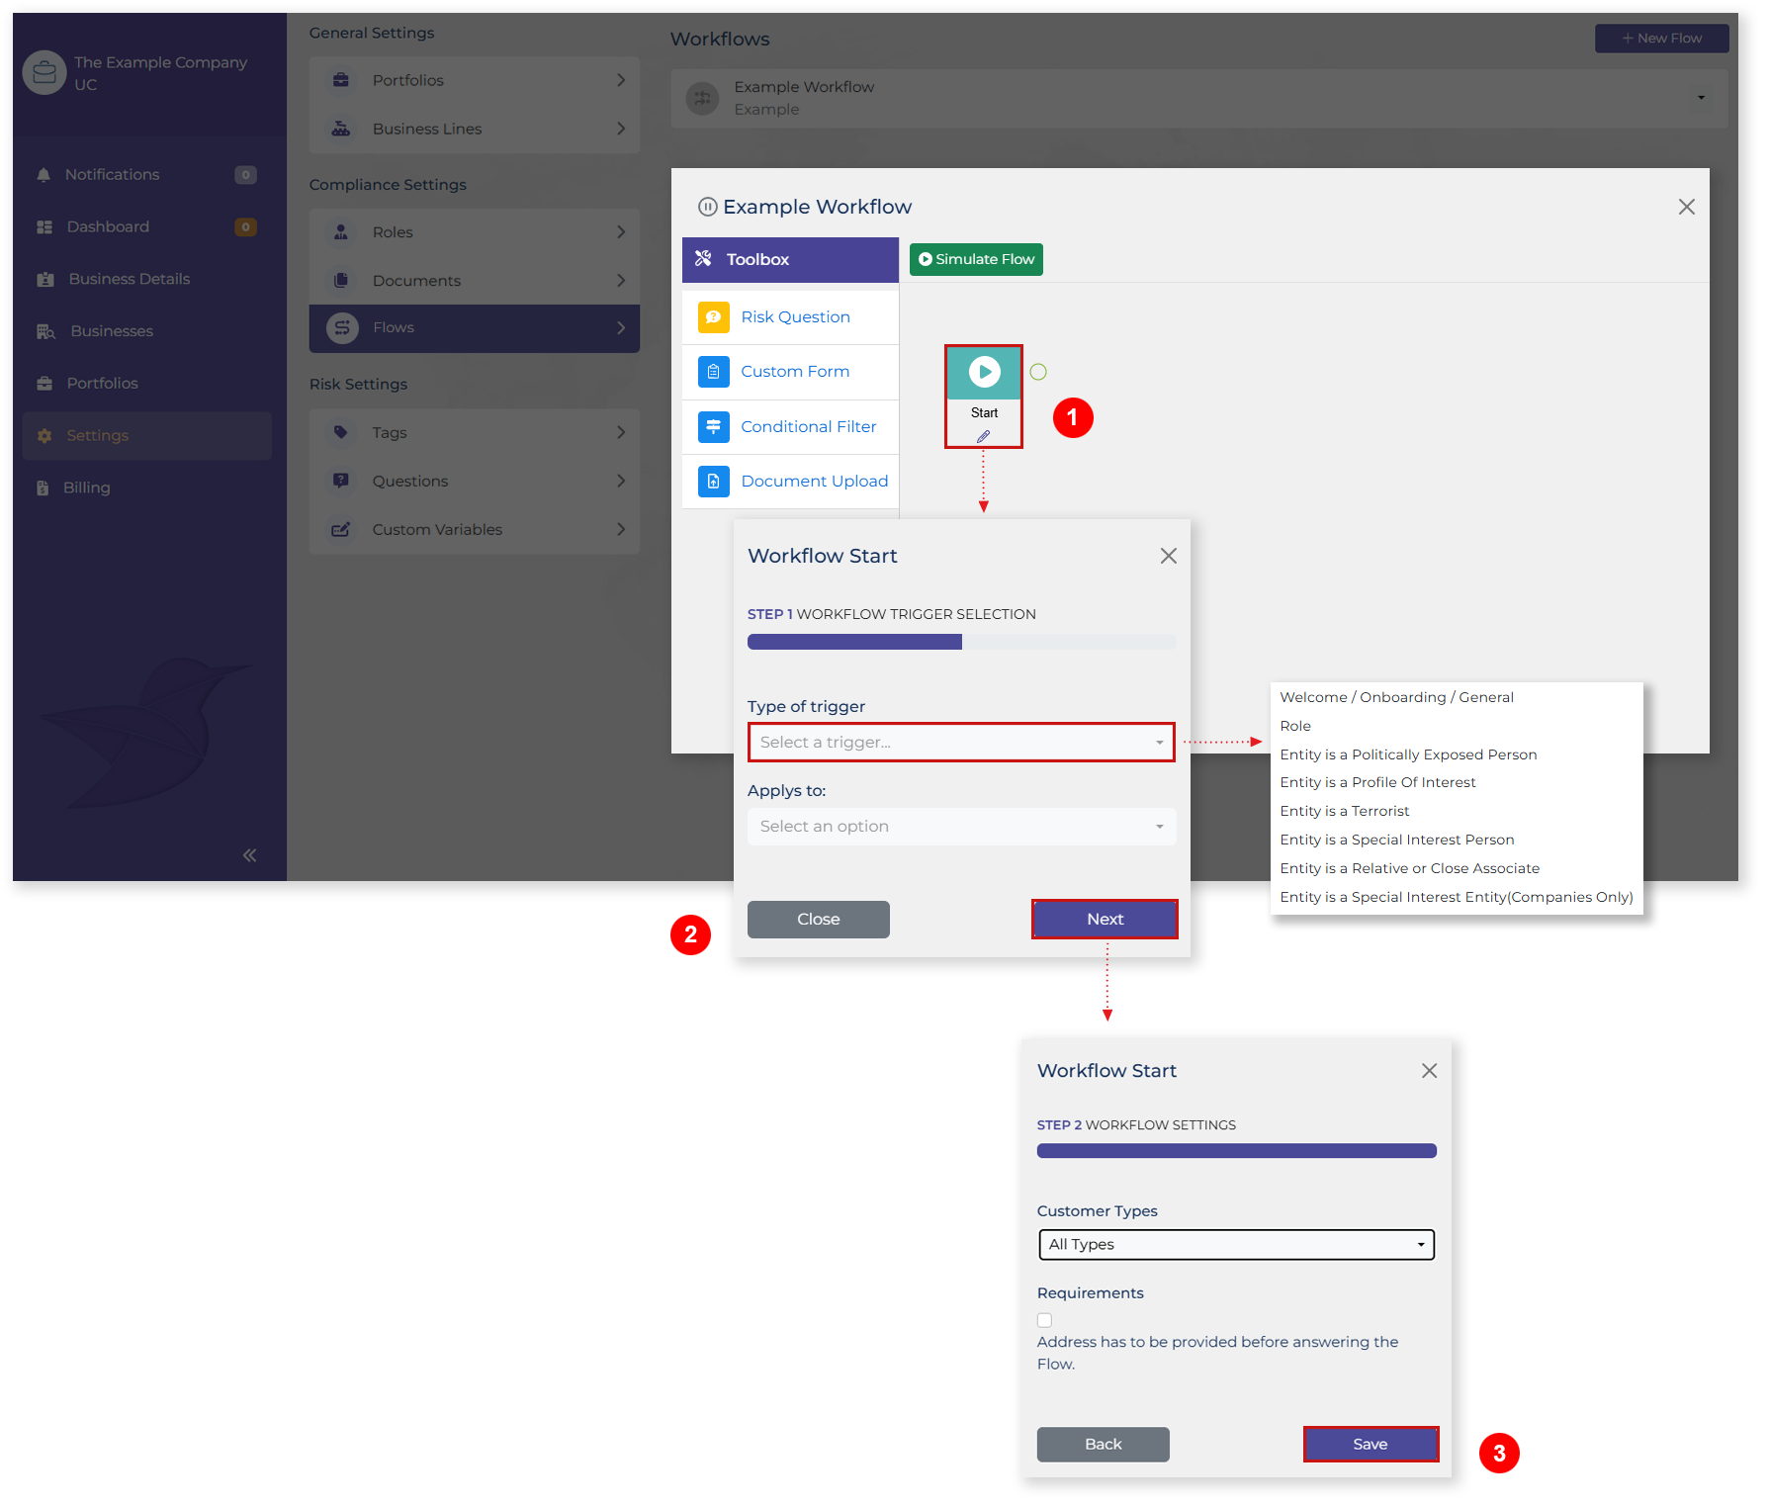Screen dimensions: 1769x1507
Task: Click the Business Details icon in sidebar
Action: [45, 280]
